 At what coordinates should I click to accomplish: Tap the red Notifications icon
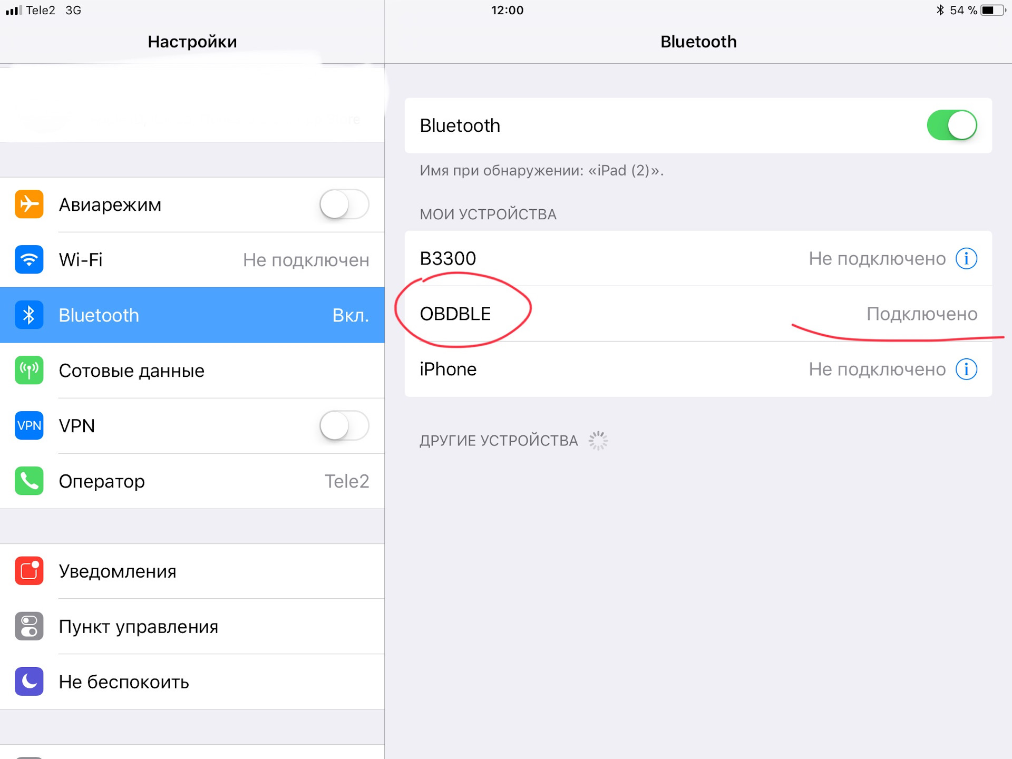(29, 571)
